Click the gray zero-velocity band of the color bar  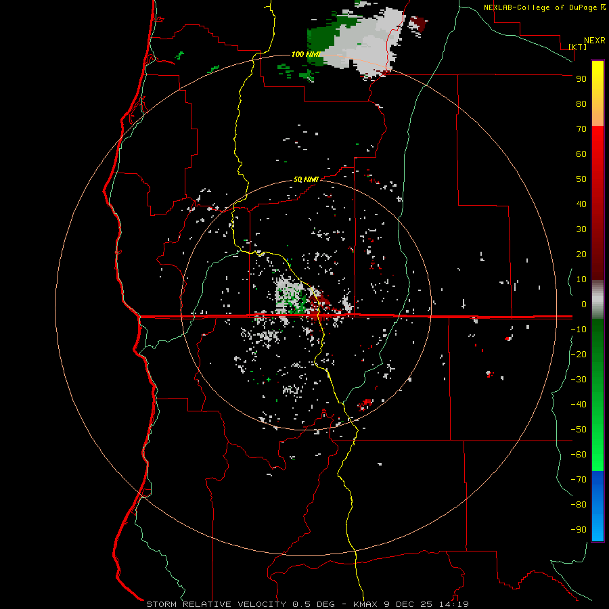[597, 300]
